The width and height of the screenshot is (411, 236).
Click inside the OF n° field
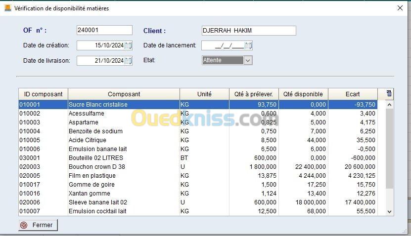tap(104, 31)
